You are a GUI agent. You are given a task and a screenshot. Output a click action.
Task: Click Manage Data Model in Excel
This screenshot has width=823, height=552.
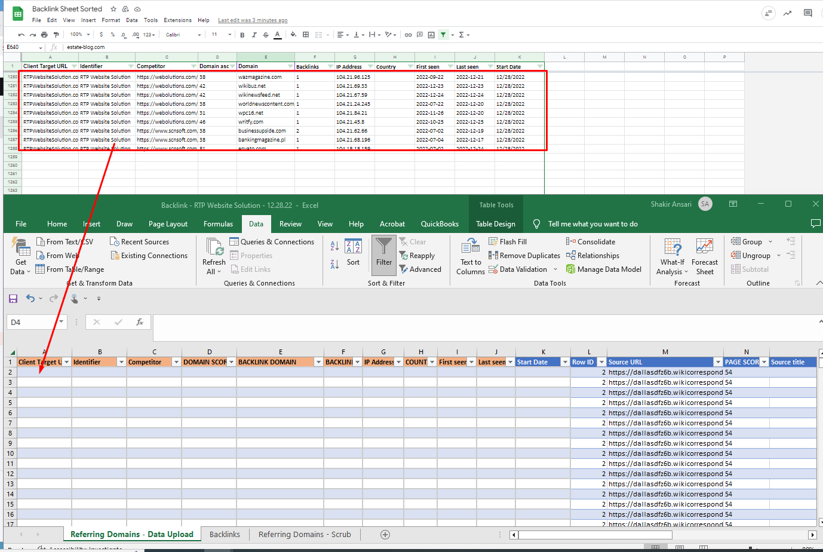604,269
